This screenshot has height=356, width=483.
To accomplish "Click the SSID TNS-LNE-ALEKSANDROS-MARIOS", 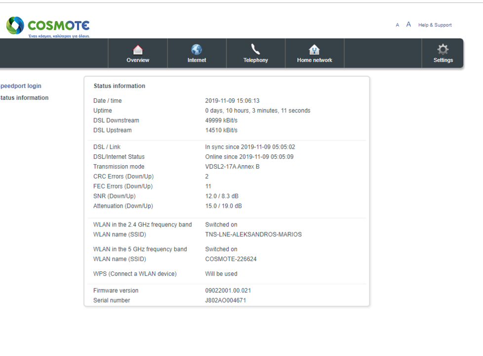I will point(253,235).
